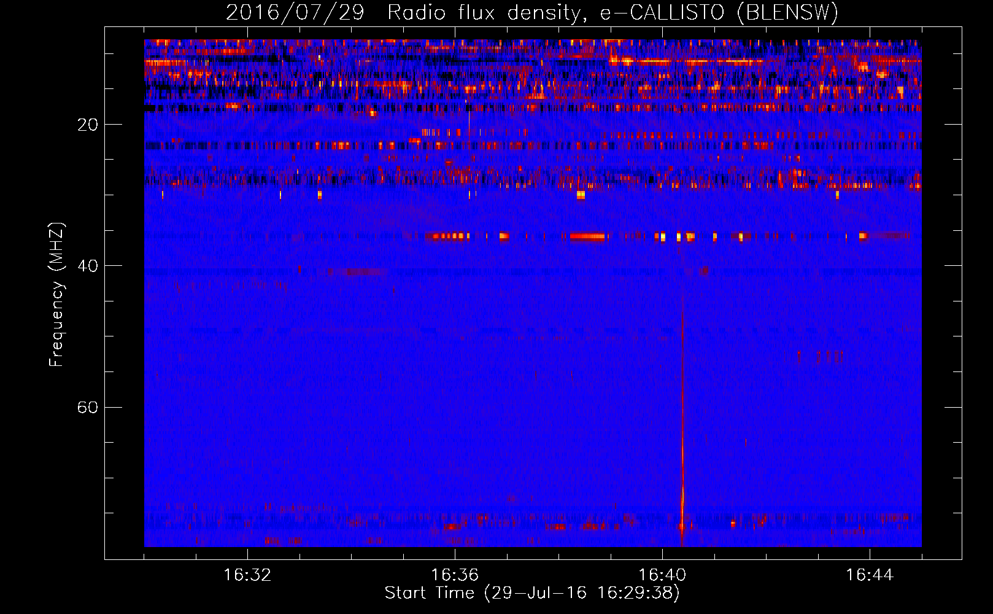The image size is (993, 614).
Task: Click the 40 frequency tick label
Action: pyautogui.click(x=88, y=266)
